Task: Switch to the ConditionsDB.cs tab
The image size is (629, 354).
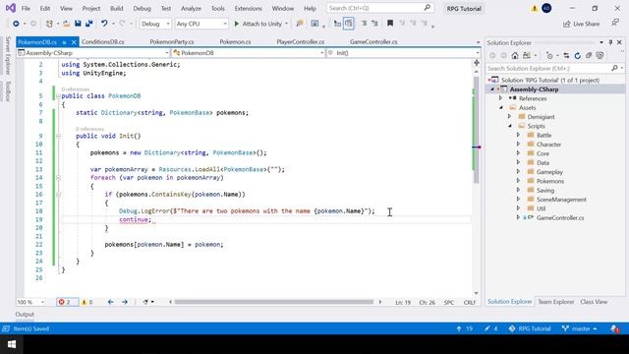Action: click(103, 41)
